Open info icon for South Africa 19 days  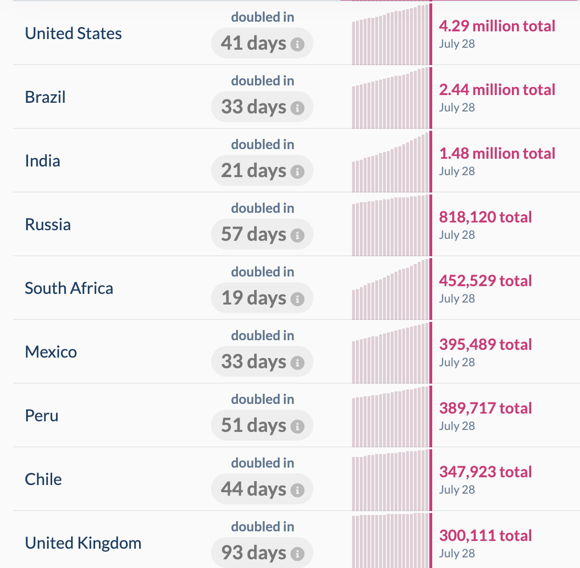coord(297,299)
